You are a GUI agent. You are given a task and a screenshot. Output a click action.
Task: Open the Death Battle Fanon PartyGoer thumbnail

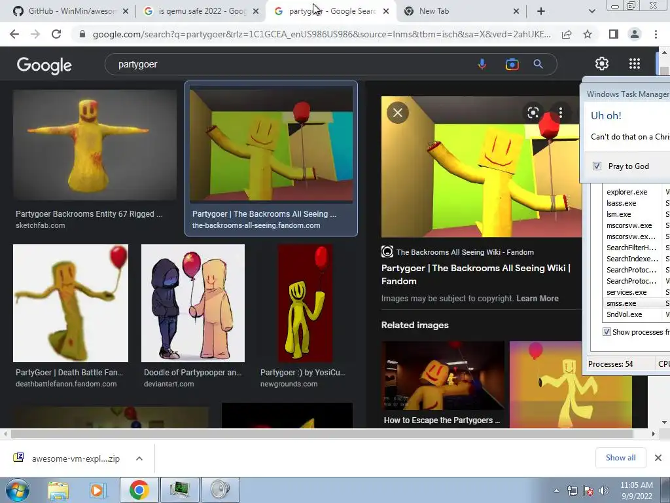(71, 303)
